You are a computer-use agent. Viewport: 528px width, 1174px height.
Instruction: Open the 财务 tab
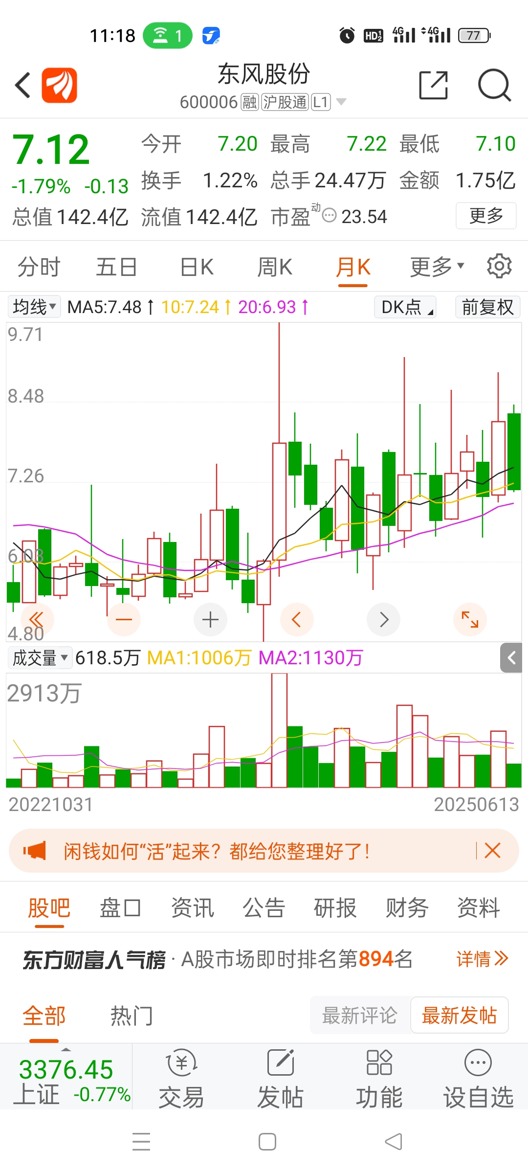407,908
